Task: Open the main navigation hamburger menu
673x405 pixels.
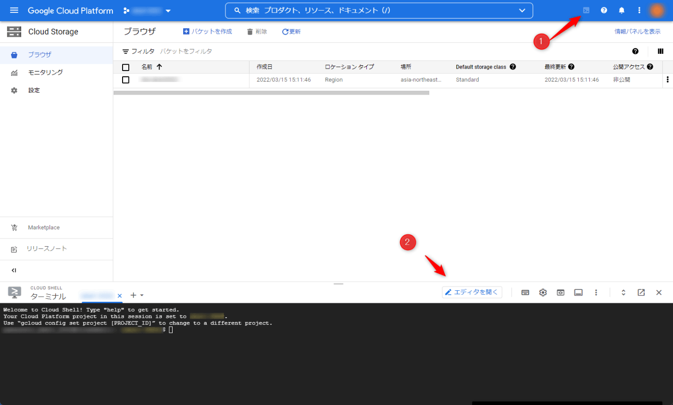Action: (x=14, y=11)
